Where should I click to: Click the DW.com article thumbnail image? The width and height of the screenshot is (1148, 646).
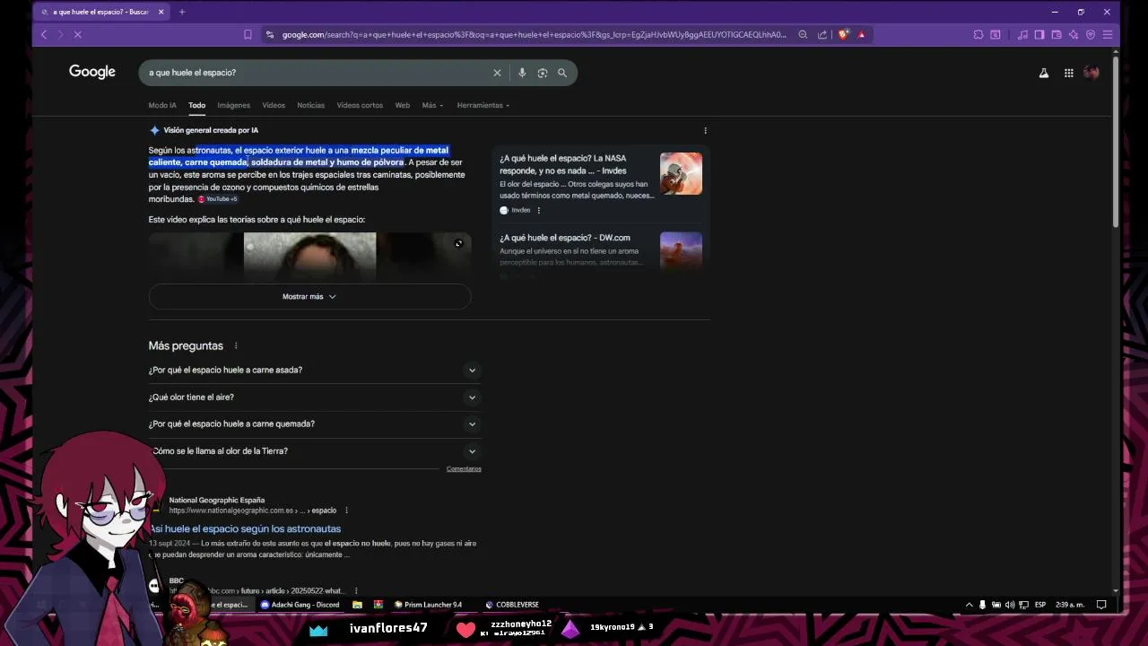click(x=681, y=250)
